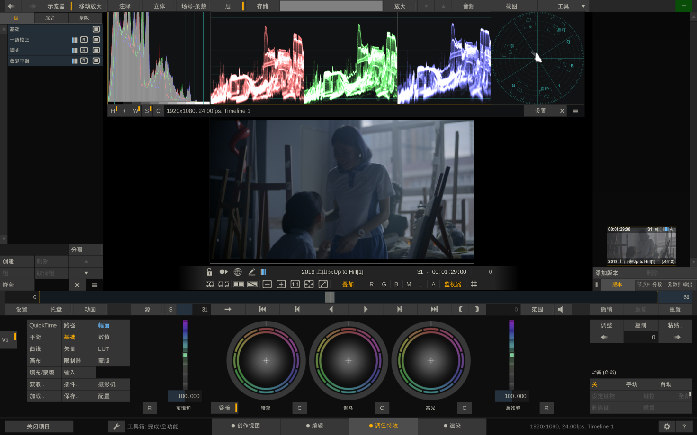Image resolution: width=697 pixels, height=435 pixels.
Task: Toggle enable box on 一级校正 layer
Action: (x=96, y=40)
